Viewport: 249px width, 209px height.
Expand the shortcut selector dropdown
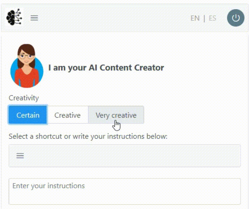tap(124, 156)
